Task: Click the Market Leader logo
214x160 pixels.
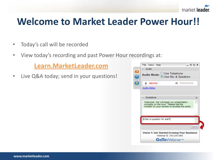Action: click(196, 9)
